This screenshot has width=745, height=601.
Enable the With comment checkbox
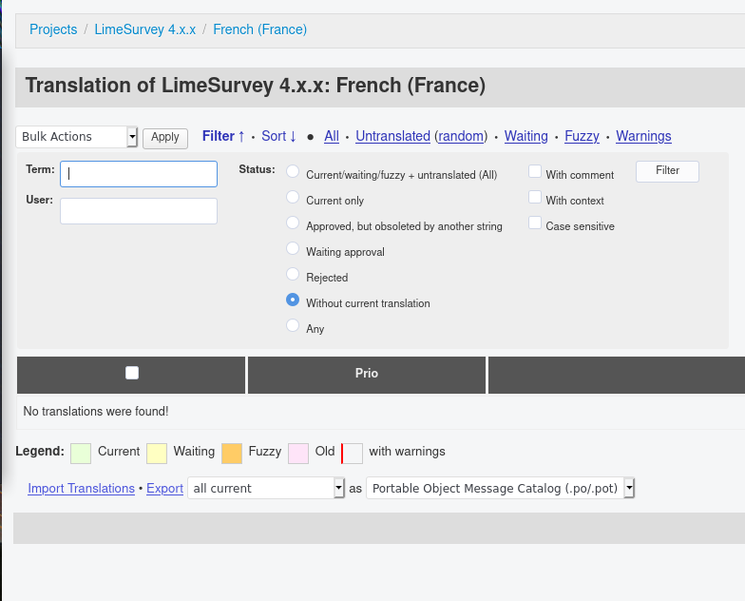[535, 172]
